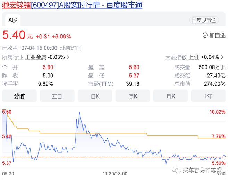Click the 总市值 value 274.93亿

point(215,84)
